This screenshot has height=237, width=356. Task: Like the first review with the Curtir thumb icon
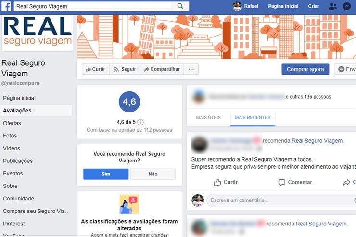tap(217, 182)
